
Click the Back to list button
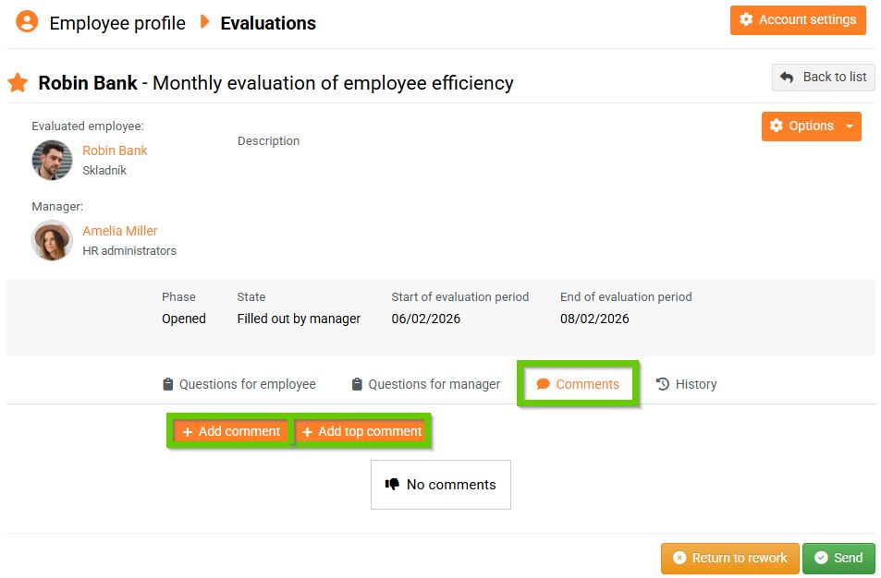823,78
